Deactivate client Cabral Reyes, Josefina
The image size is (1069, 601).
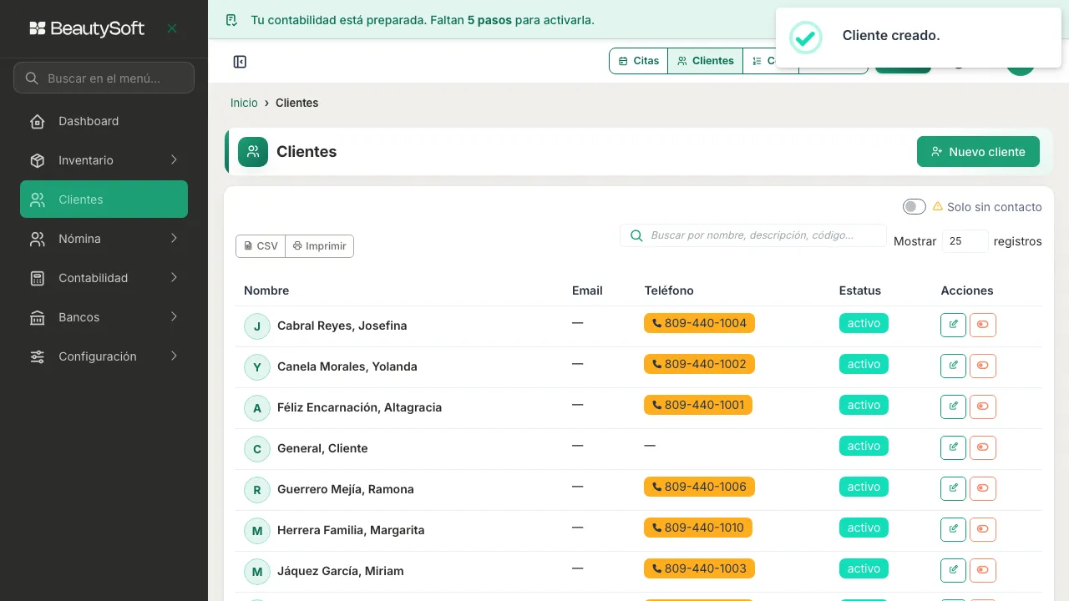[983, 325]
